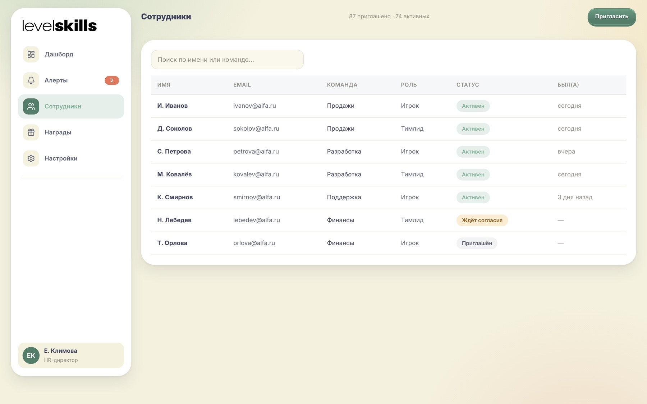Select employee И. Иванов

(x=173, y=106)
